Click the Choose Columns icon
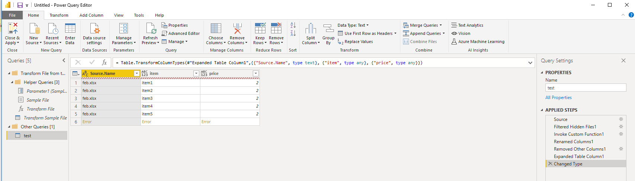Image resolution: width=635 pixels, height=181 pixels. coord(216,29)
